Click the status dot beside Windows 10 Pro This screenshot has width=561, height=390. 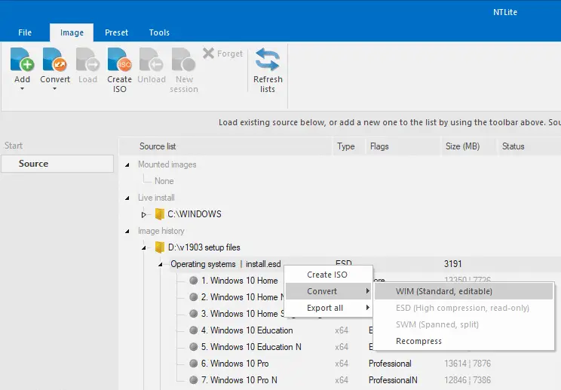point(194,364)
